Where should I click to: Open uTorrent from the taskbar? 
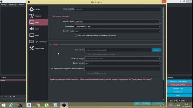pyautogui.click(x=46, y=105)
